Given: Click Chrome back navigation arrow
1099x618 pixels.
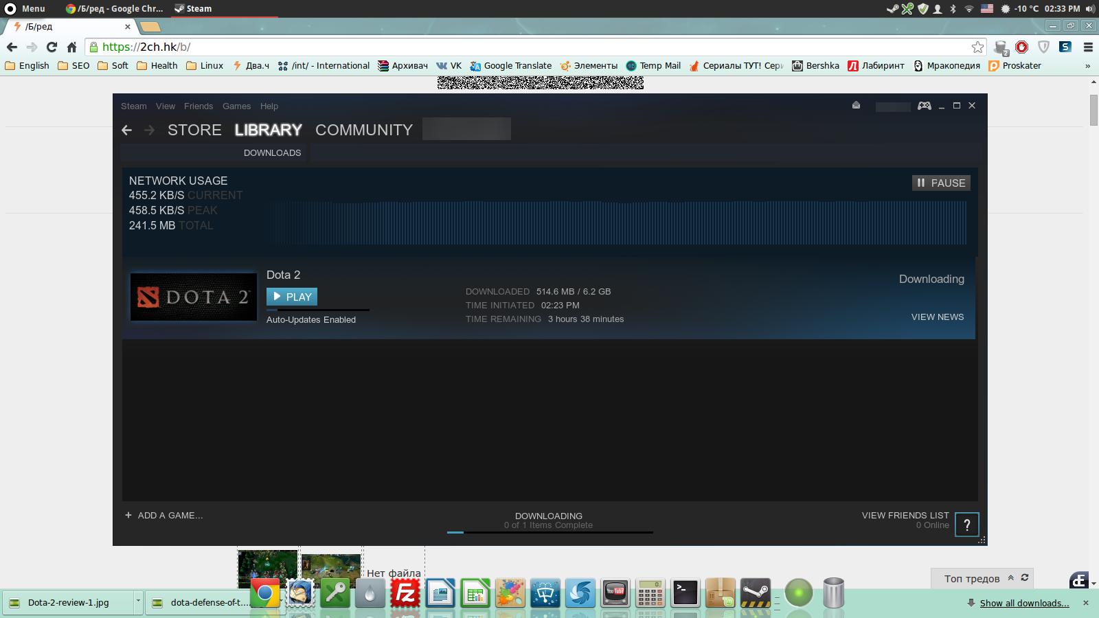Looking at the screenshot, I should [12, 47].
